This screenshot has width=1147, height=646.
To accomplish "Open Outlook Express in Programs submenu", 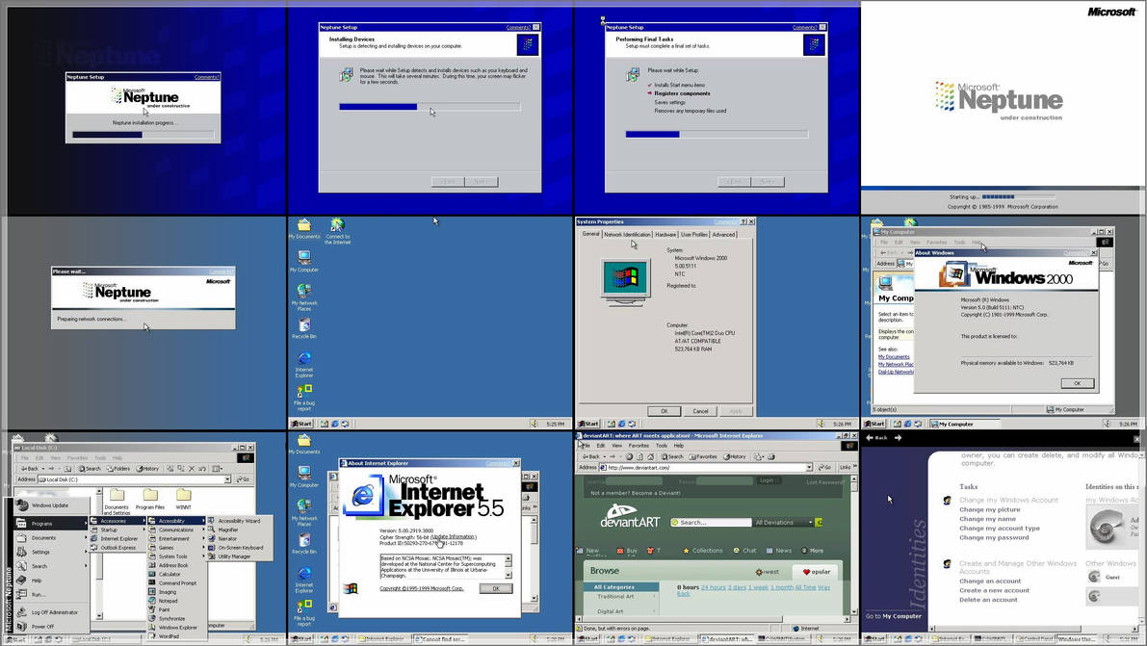I will click(117, 547).
